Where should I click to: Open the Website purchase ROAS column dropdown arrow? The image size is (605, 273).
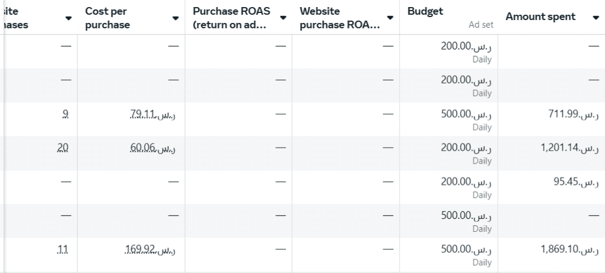tap(390, 18)
